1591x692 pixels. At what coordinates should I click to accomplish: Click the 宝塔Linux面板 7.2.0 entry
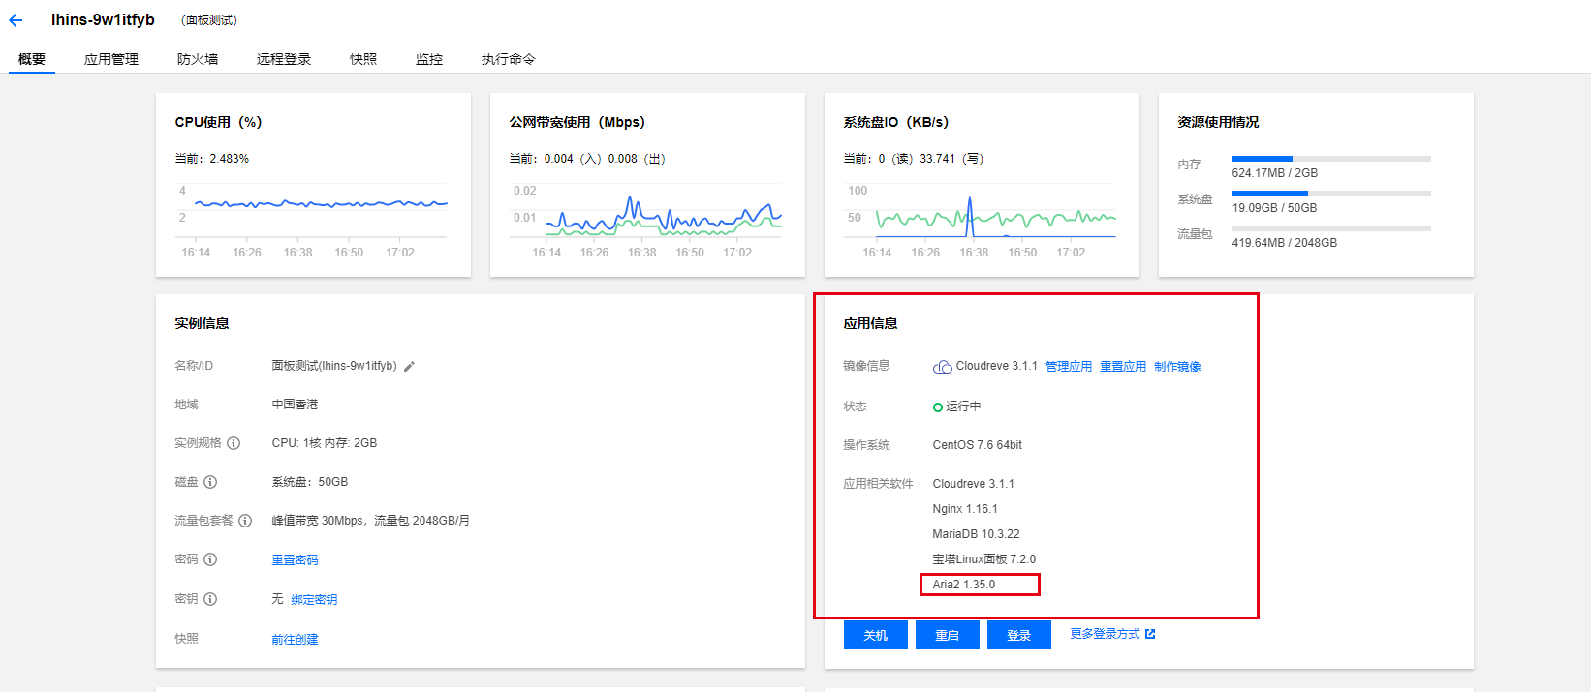tap(983, 559)
